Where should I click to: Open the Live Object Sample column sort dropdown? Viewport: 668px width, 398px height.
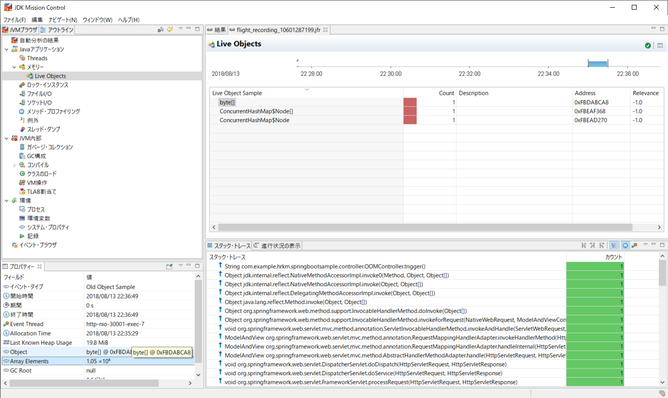point(306,89)
